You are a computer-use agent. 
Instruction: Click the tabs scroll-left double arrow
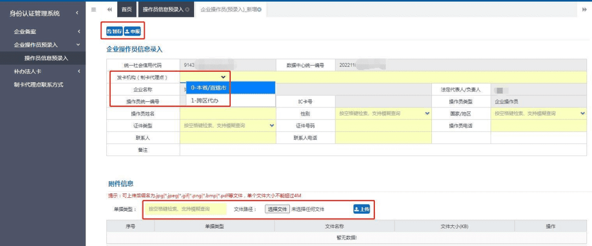pos(110,9)
